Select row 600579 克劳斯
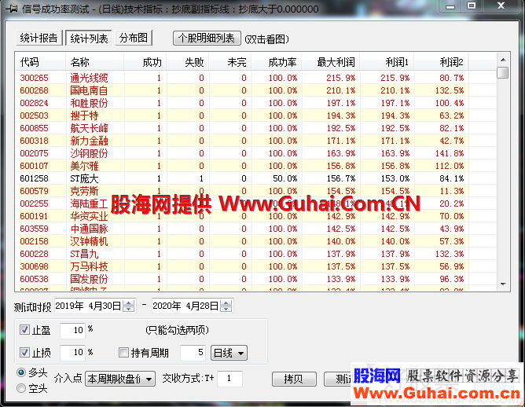The image size is (525, 407). point(256,191)
